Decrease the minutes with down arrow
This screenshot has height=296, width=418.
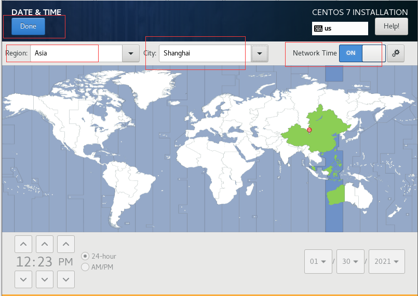[45, 279]
